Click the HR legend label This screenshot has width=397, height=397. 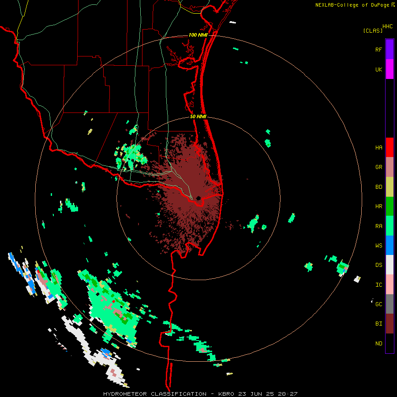coord(378,206)
